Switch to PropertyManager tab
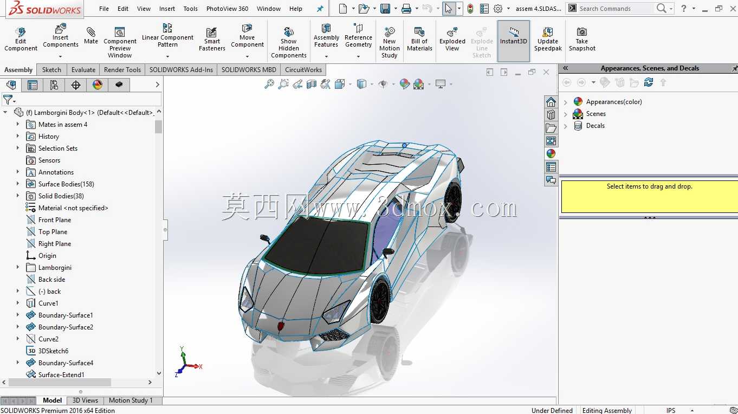 [33, 85]
